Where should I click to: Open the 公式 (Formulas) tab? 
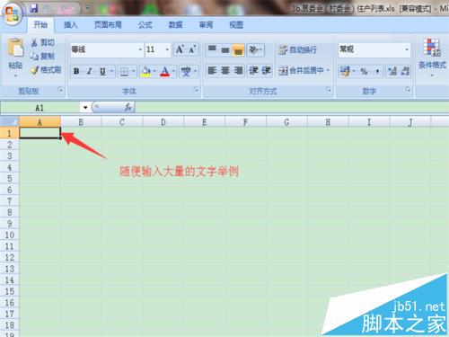tap(145, 24)
